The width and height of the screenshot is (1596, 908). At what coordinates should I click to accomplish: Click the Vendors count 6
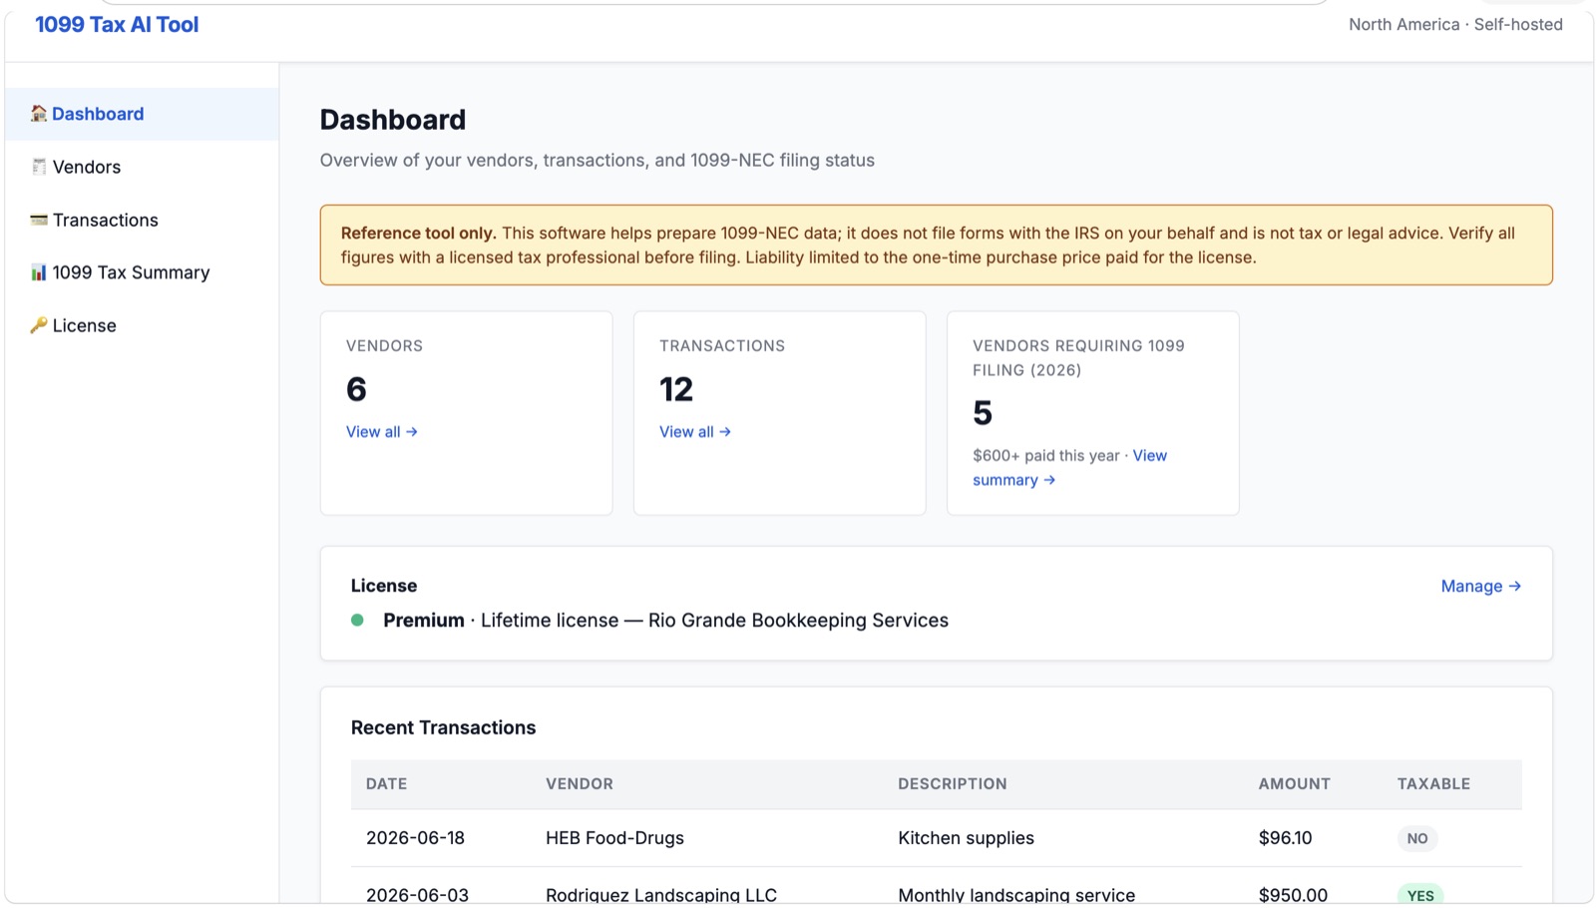click(356, 389)
